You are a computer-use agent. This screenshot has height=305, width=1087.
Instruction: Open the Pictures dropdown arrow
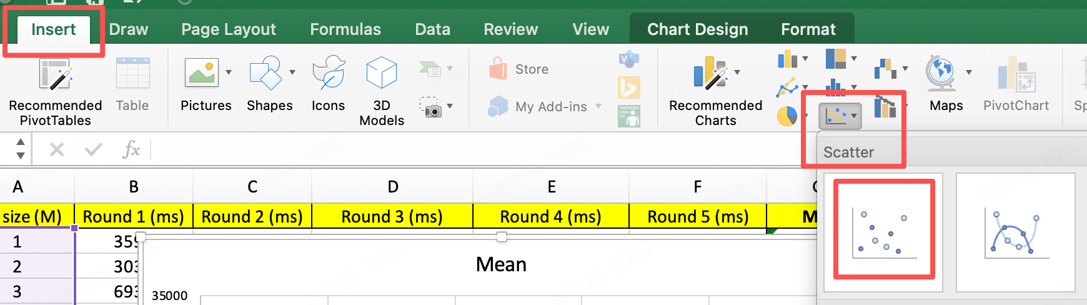tap(229, 72)
